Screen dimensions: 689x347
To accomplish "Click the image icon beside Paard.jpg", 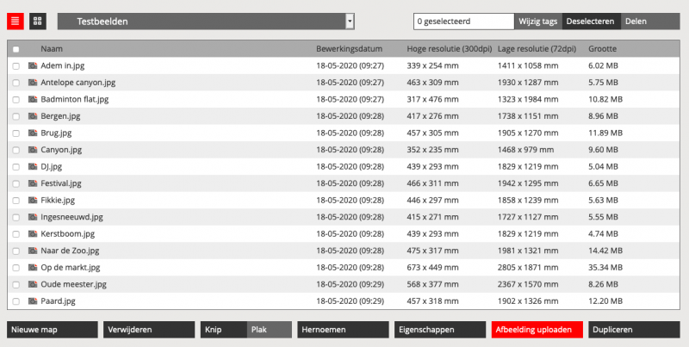I will pos(33,301).
